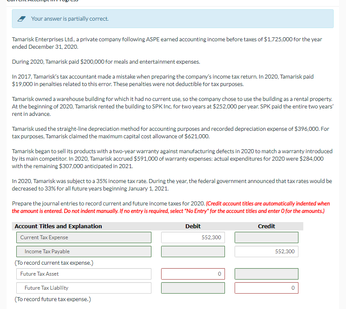Click the pencil icon beside partially correct message

(22, 19)
